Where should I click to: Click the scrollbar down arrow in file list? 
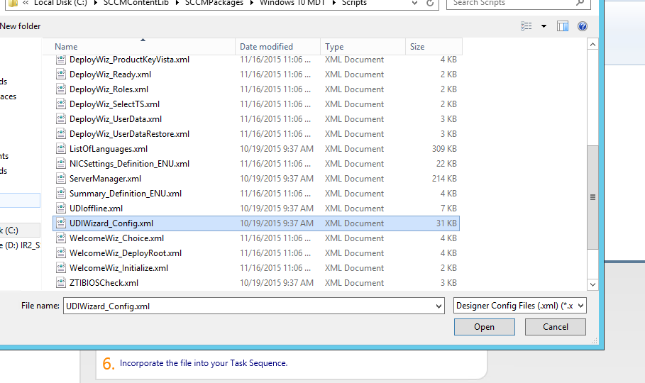592,284
